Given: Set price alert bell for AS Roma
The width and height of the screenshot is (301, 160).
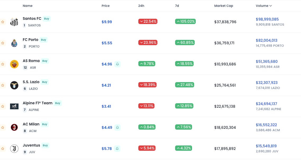Looking at the screenshot, I should tap(117, 64).
